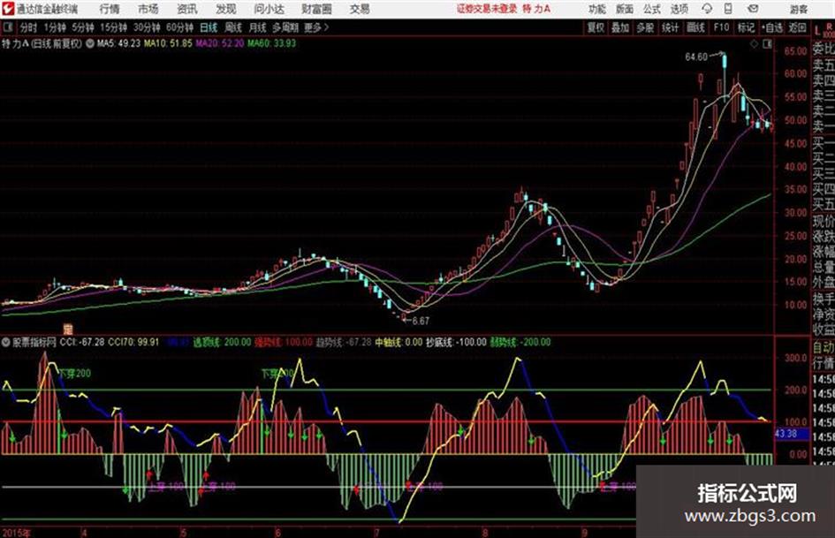835x538 pixels.
Task: Click the 弱势线 -200.00 label
Action: [520, 342]
